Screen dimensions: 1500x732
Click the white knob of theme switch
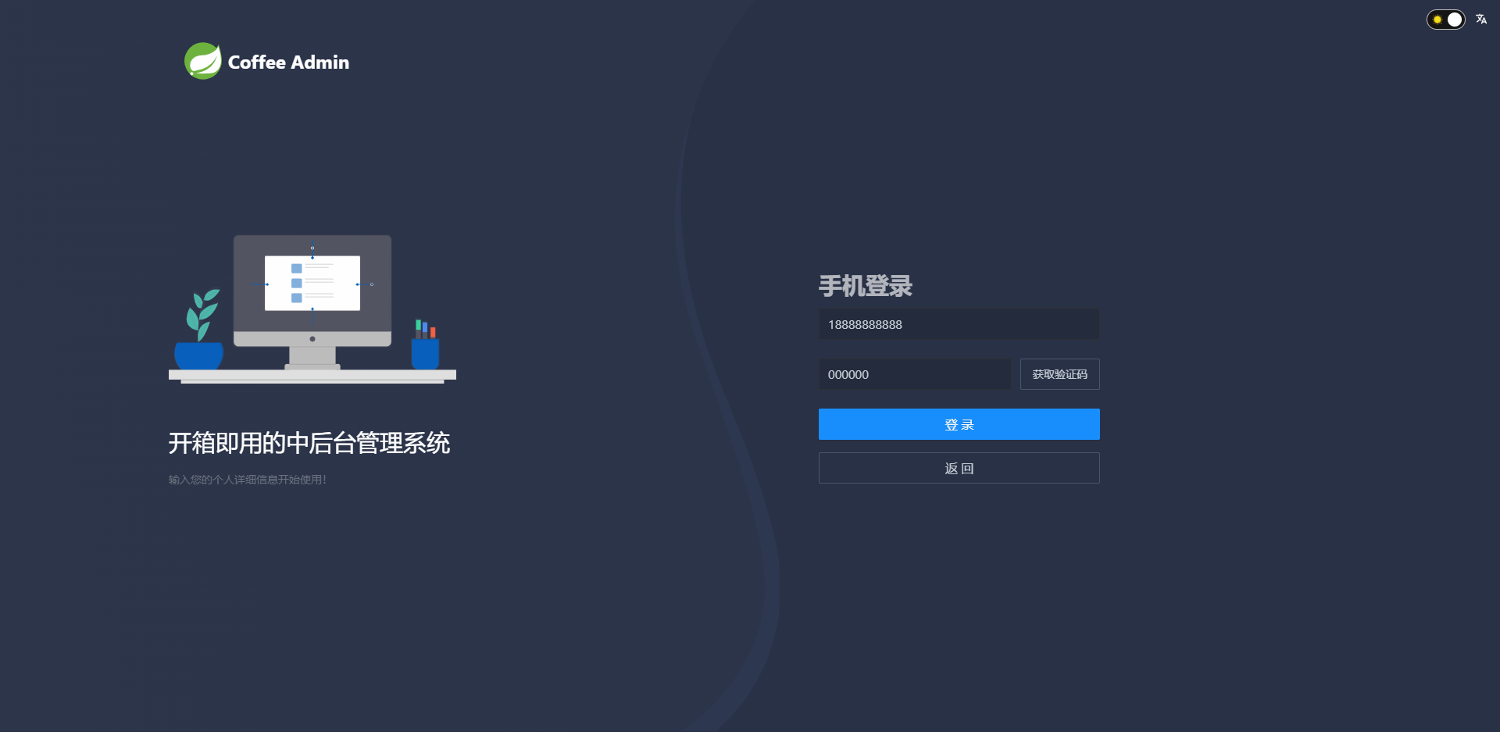[1455, 20]
